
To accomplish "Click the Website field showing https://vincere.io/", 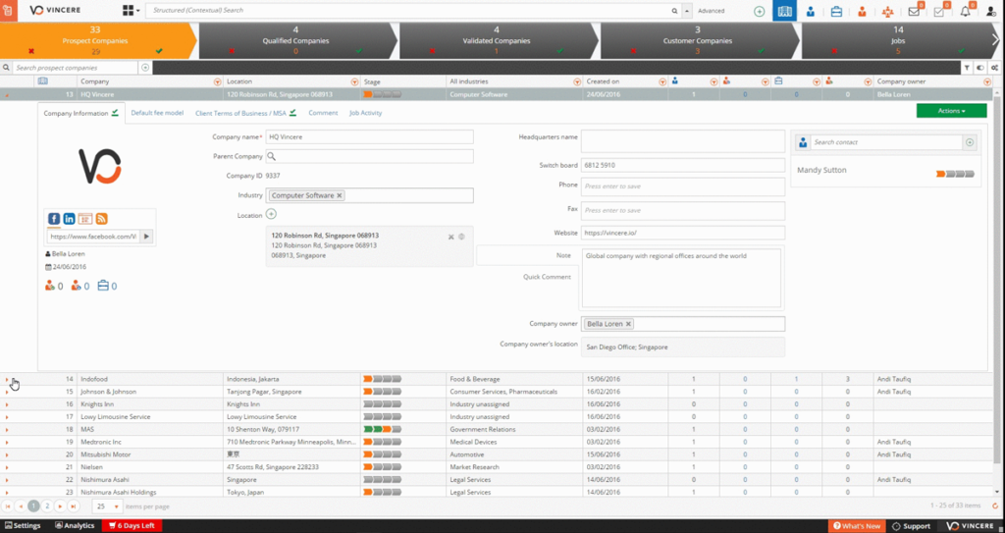I will (x=683, y=233).
